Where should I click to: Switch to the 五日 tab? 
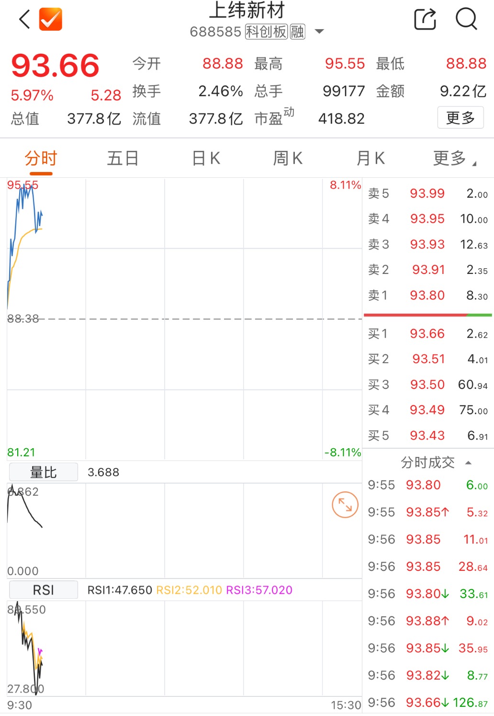tap(123, 158)
